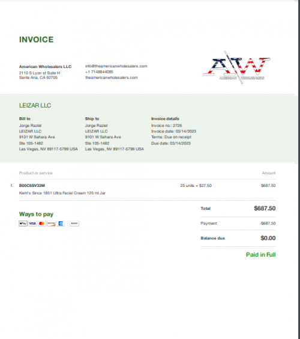Select the INVOICE heading text
This screenshot has height=339, width=300.
click(x=36, y=40)
